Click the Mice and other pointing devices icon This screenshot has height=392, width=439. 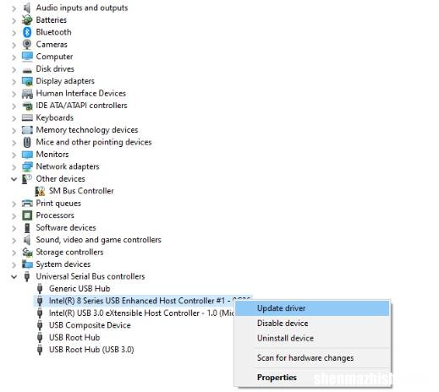[x=27, y=142]
